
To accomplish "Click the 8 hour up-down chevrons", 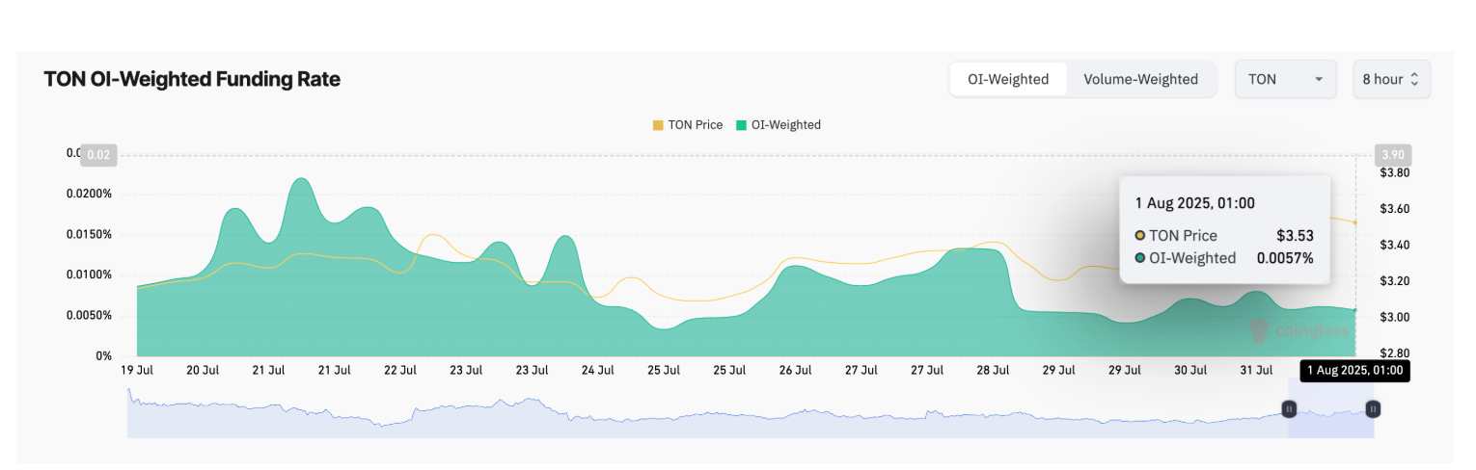I will [x=1414, y=80].
